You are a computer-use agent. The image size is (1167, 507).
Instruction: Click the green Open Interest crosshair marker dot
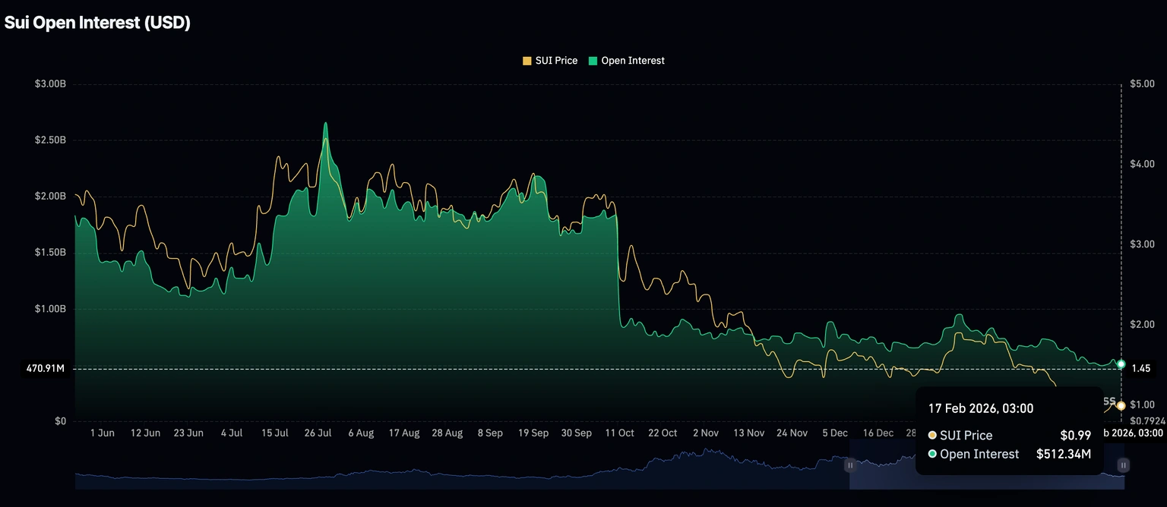tap(1121, 364)
